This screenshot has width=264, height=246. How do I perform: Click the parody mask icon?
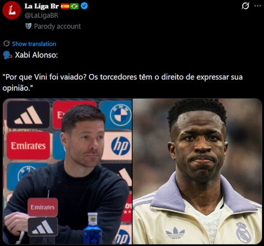[28, 26]
